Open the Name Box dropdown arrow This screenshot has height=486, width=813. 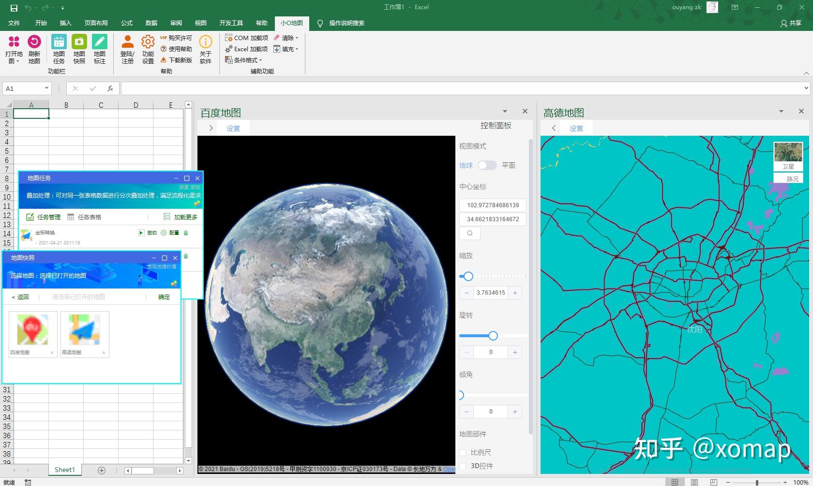46,88
